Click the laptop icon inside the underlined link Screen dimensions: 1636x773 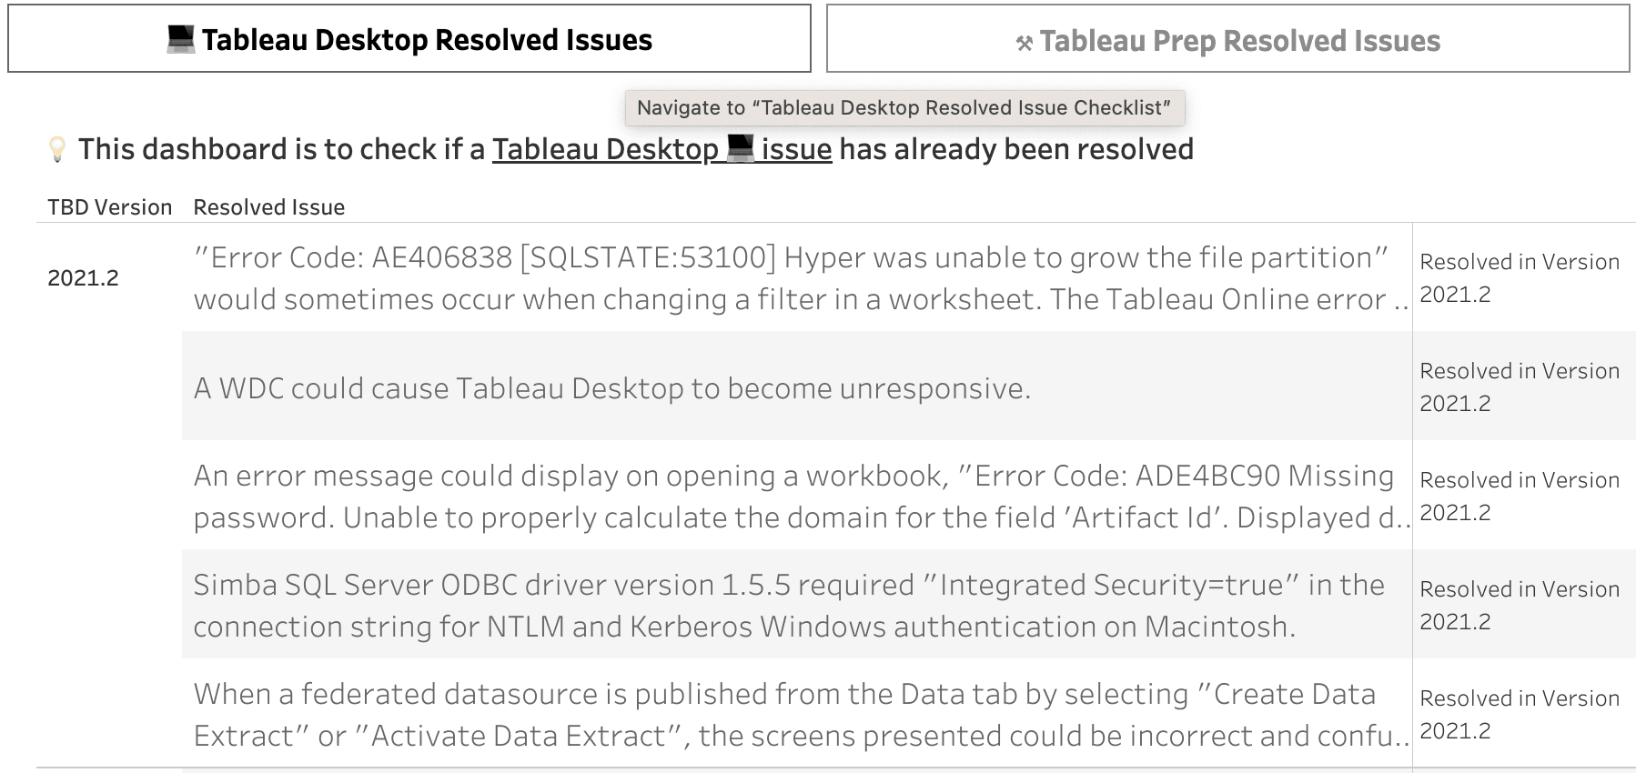pos(740,147)
